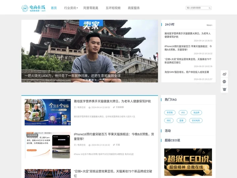Open article title iPhone16预约量突破百万
Image resolution: width=237 pixels, height=178 pixels.
tap(114, 136)
